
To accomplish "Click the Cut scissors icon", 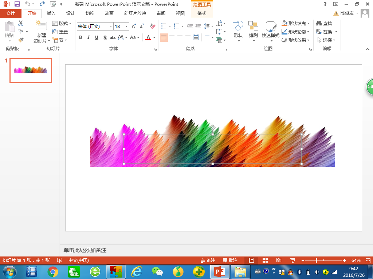I will point(21,23).
